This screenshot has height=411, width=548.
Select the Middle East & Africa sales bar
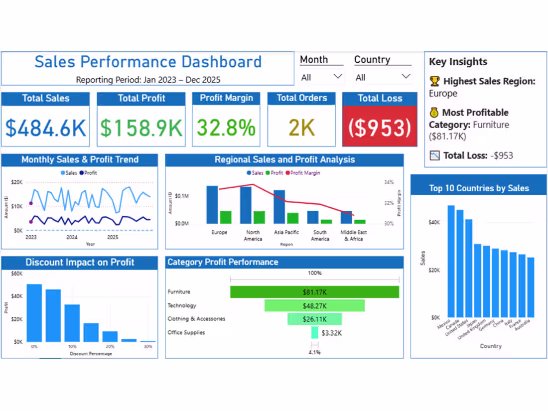coord(346,217)
